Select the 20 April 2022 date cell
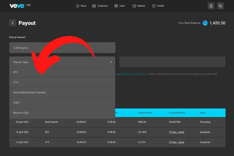The width and height of the screenshot is (234, 156). point(22,122)
